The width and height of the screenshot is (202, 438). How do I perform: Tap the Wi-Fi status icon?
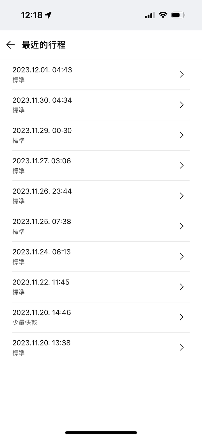[163, 15]
